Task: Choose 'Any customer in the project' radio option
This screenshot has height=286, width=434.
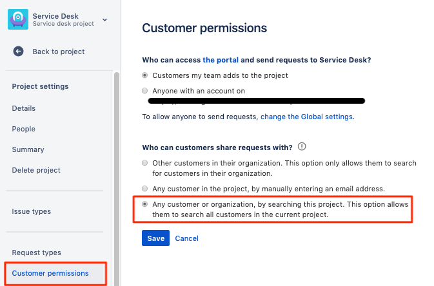Action: tap(145, 189)
